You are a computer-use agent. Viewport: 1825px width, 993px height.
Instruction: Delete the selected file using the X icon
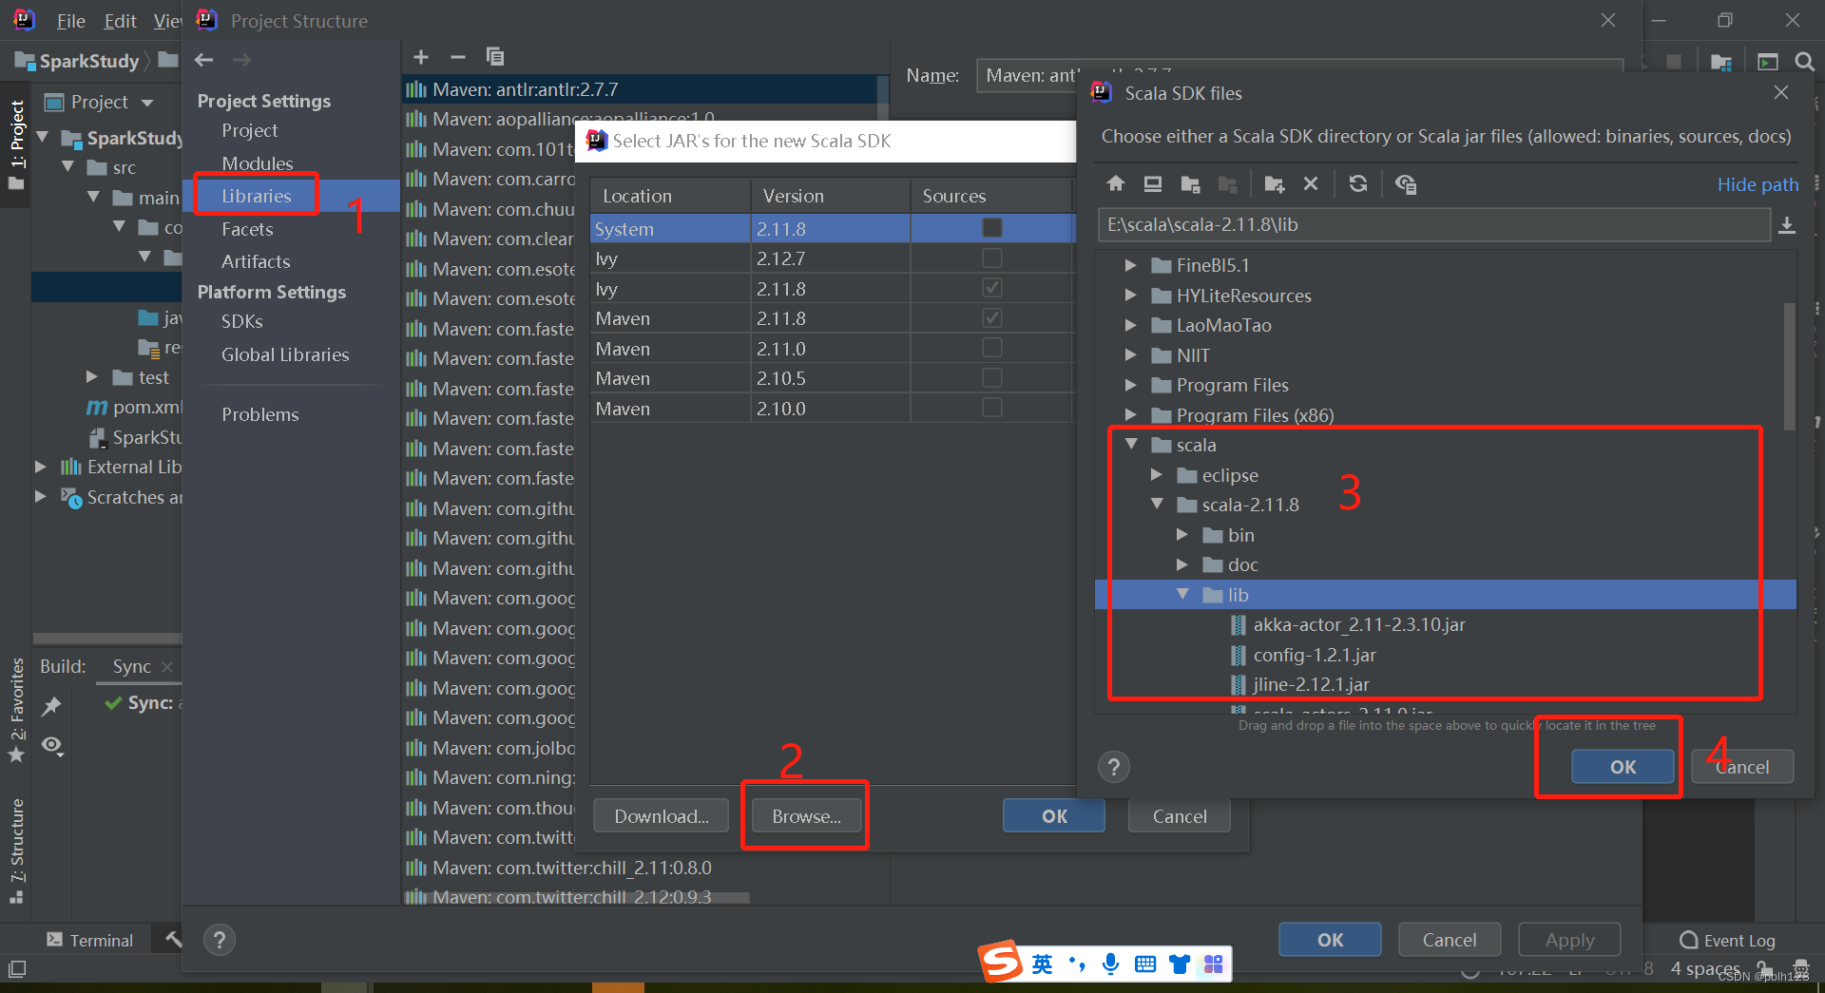pyautogui.click(x=1311, y=183)
